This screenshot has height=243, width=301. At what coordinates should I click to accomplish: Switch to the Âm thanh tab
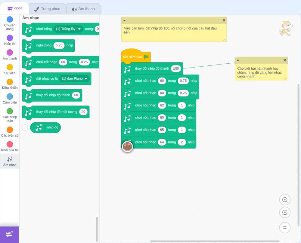pos(83,9)
